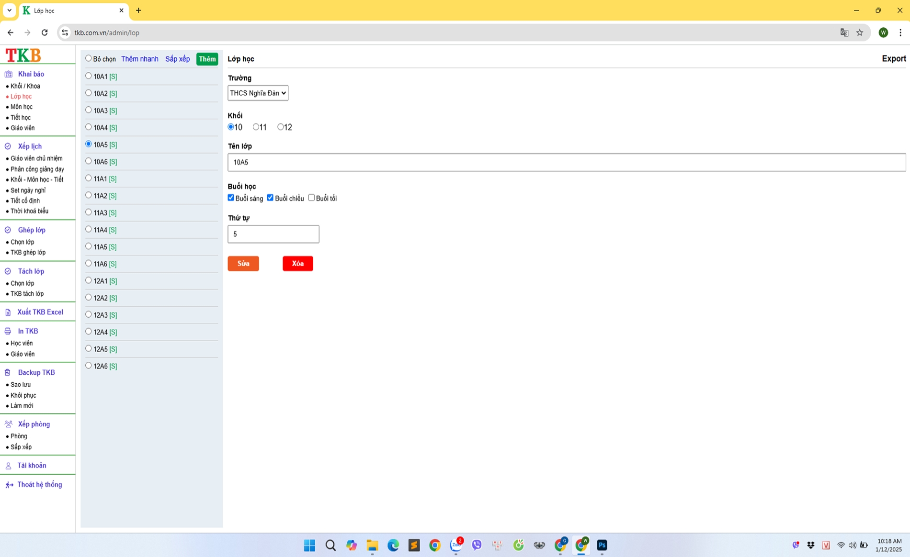This screenshot has height=557, width=910.
Task: Enable the Buổi tối checkbox
Action: pos(311,198)
